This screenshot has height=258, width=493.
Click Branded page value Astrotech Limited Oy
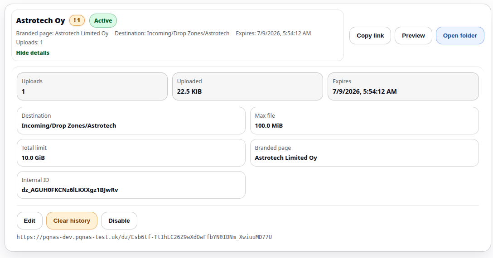286,158
